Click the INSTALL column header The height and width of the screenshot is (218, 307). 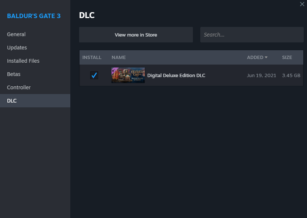point(92,58)
